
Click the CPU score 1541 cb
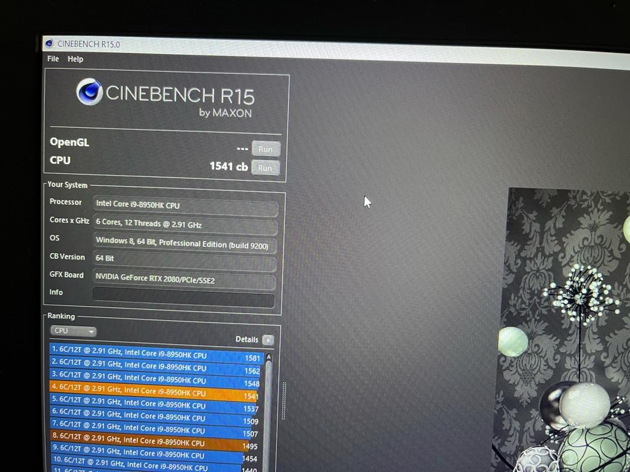(229, 166)
